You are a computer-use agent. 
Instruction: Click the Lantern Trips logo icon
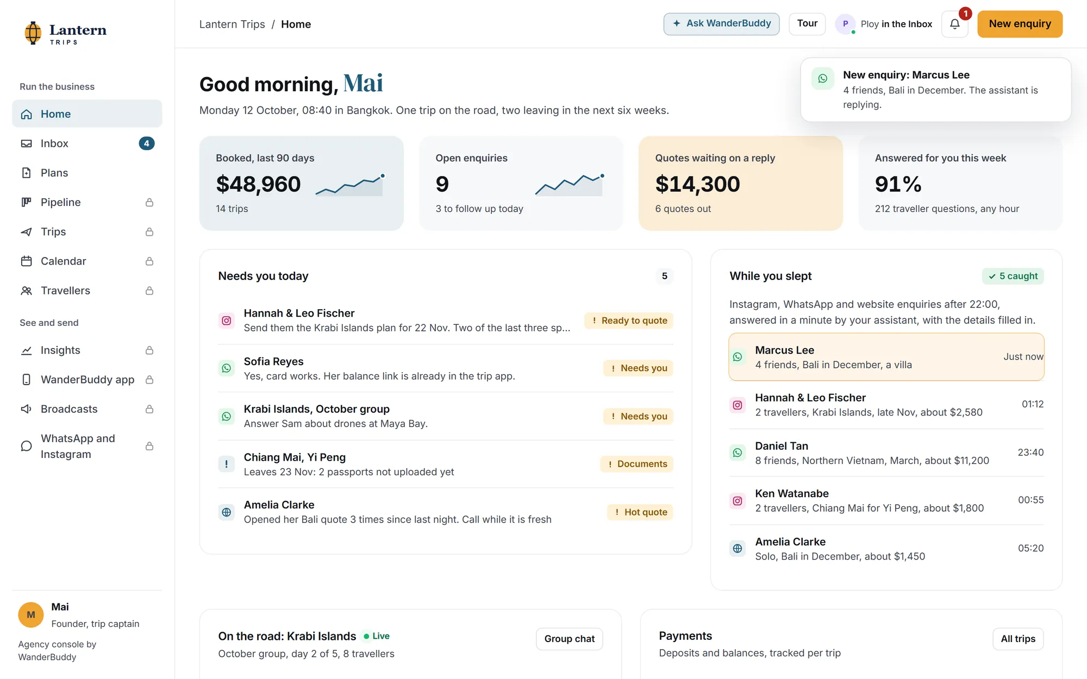pos(33,33)
